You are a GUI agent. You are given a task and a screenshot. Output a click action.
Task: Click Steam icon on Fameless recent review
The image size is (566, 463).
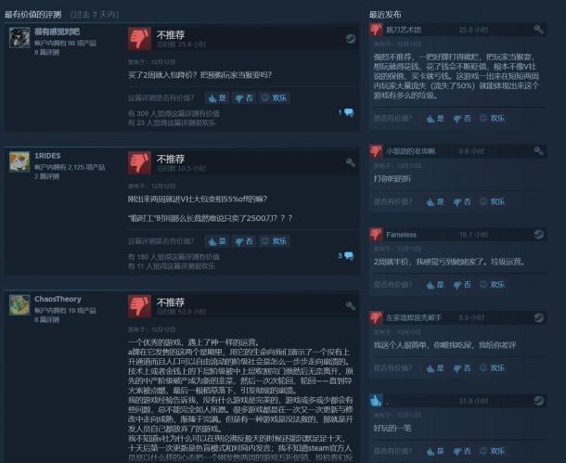(x=538, y=235)
